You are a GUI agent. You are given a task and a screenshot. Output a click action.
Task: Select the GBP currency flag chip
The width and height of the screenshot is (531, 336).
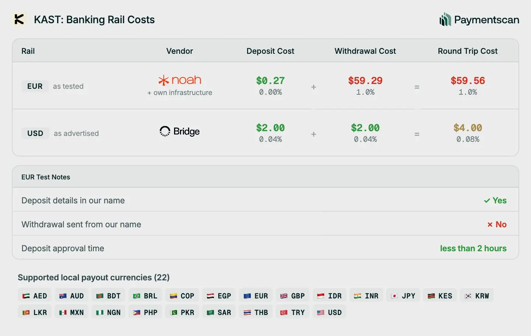point(293,296)
